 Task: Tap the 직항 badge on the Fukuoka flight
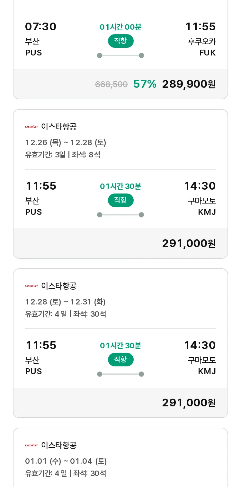(x=121, y=41)
